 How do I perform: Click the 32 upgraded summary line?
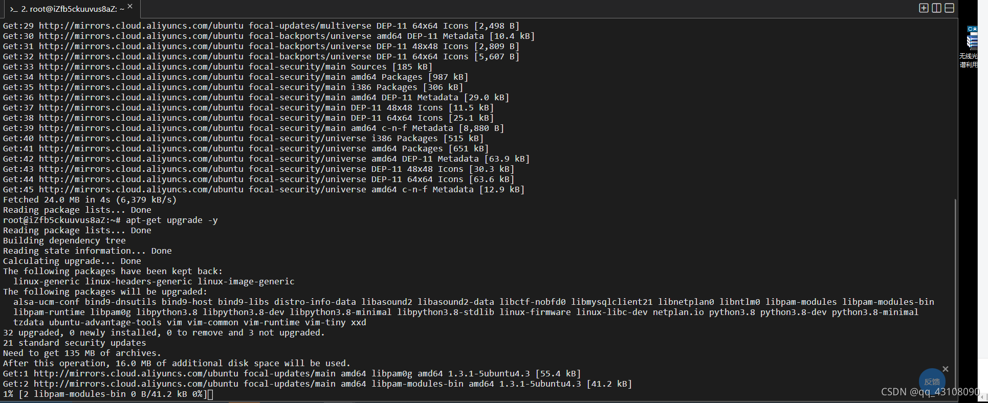click(x=164, y=332)
